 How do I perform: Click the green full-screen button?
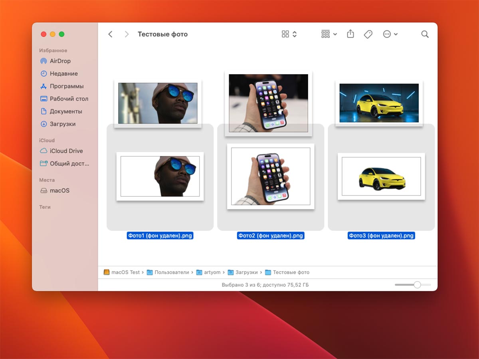tap(61, 34)
